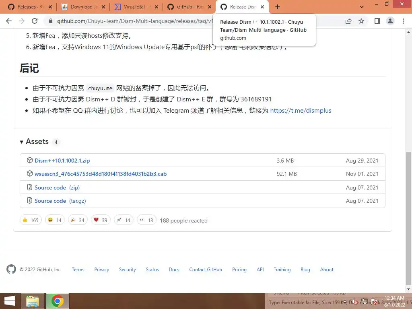Click the lock icon in address bar
This screenshot has height=309, width=412.
click(x=50, y=21)
